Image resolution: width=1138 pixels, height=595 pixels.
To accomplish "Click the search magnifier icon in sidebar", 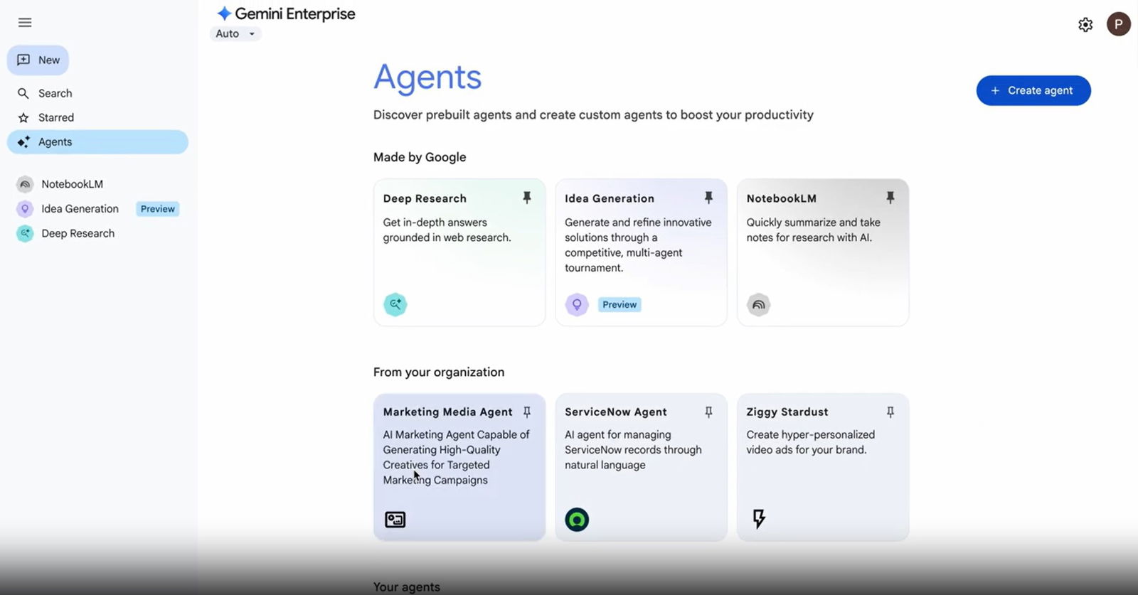I will click(x=23, y=93).
